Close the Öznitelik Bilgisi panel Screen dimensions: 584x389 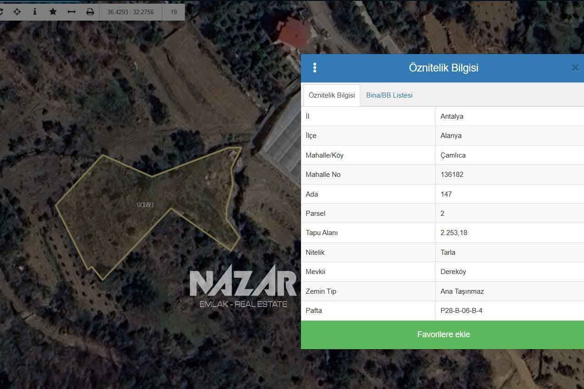pos(575,68)
